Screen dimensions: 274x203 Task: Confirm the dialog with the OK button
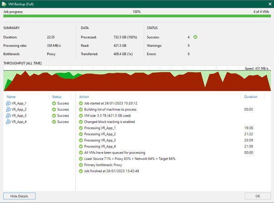[258, 196]
